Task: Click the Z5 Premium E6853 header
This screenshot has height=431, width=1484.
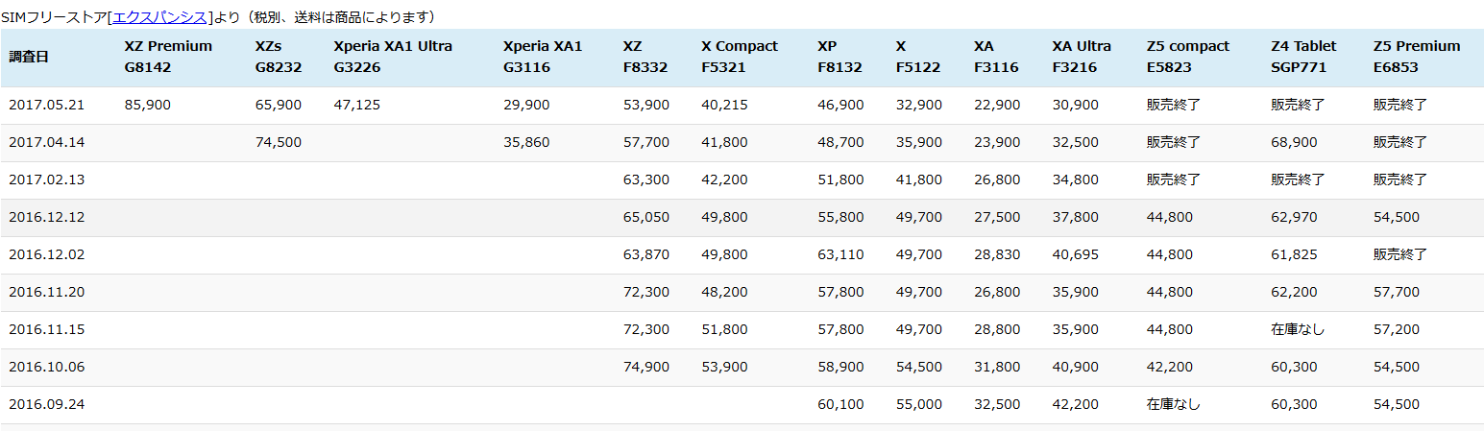Action: point(1416,57)
